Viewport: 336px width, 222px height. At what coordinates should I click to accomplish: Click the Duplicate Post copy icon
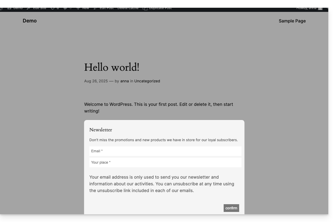coord(145,8)
